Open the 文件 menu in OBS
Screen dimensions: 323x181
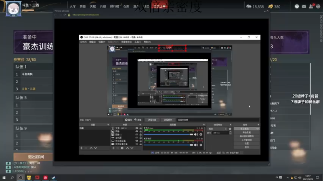[83, 42]
